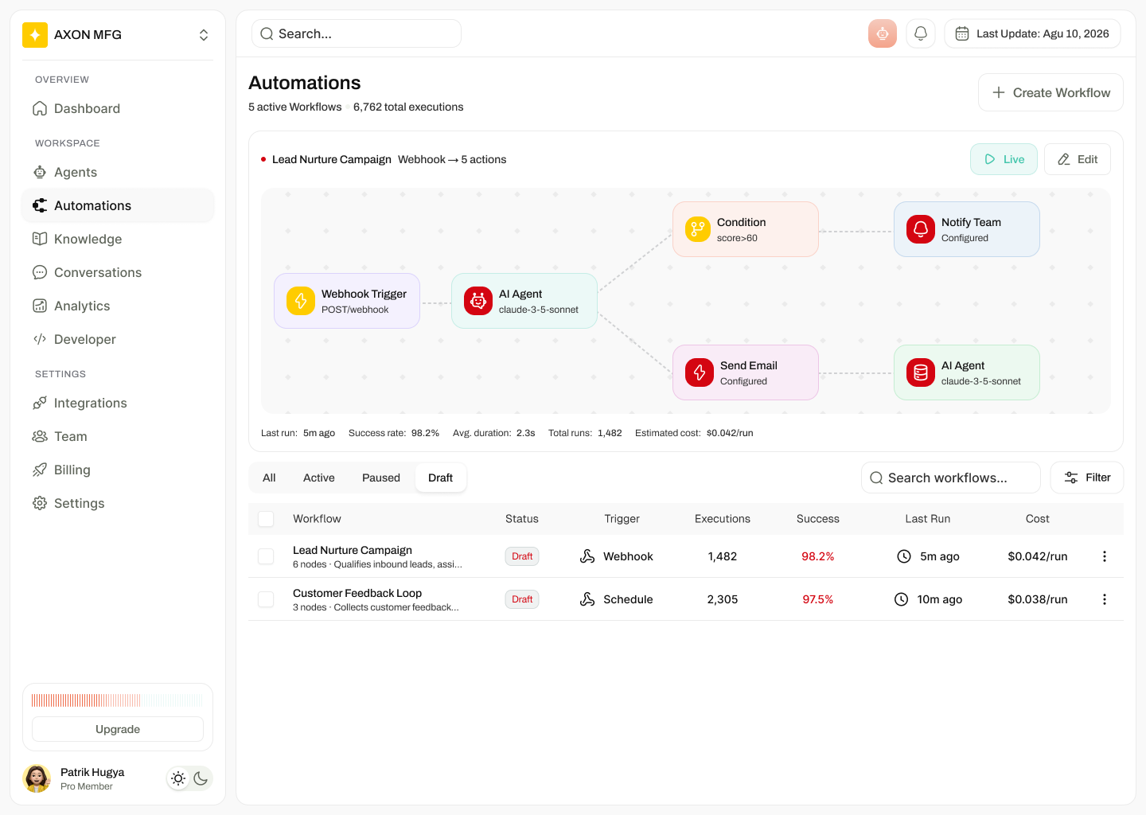The width and height of the screenshot is (1146, 815).
Task: Open Conversations in the sidebar
Action: click(118, 272)
